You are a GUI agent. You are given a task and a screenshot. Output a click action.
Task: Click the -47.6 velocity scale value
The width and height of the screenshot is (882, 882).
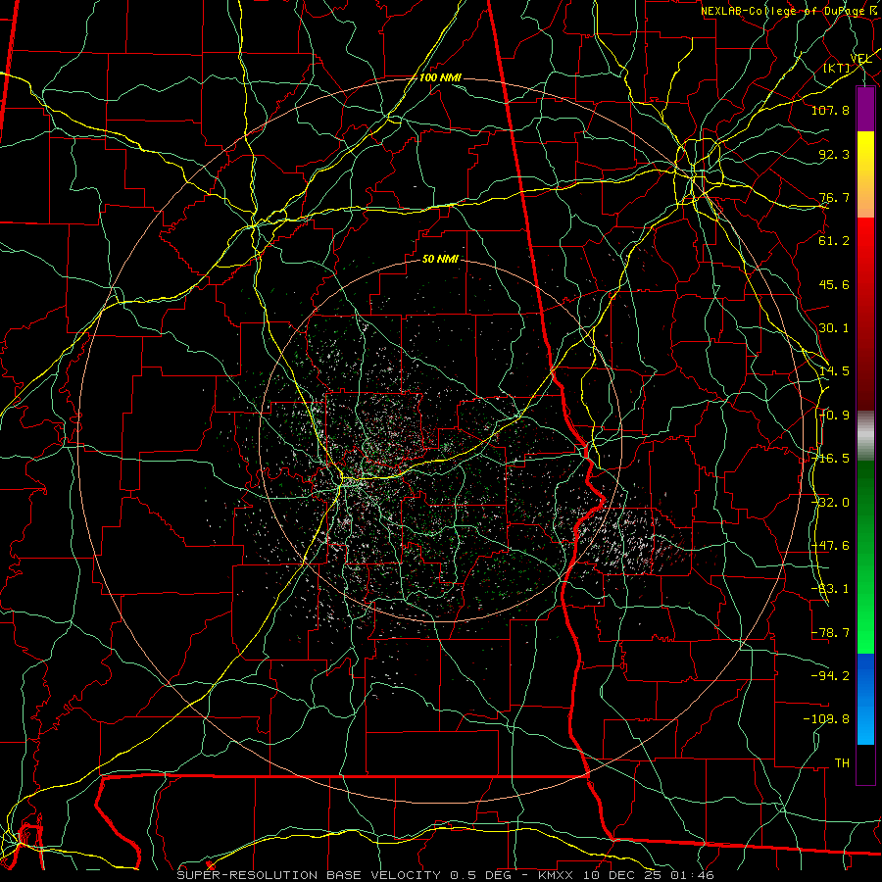point(830,546)
